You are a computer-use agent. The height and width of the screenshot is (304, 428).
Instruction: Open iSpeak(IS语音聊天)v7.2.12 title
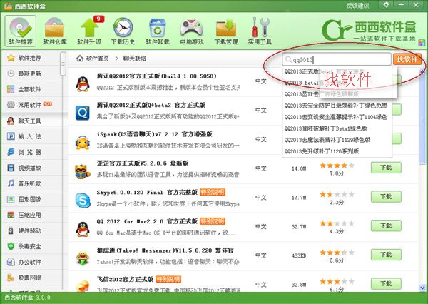point(154,134)
